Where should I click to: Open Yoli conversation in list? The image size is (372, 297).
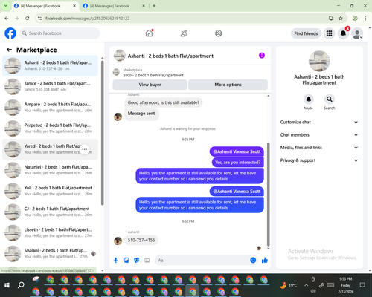tap(50, 191)
